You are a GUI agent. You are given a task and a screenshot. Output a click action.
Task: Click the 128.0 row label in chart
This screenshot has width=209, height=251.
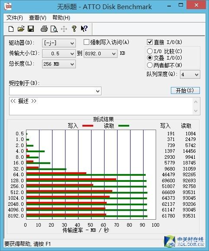click(17, 181)
